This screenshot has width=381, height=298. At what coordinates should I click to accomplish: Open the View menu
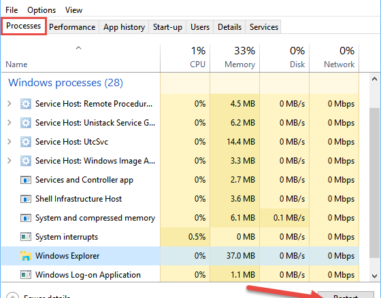73,10
